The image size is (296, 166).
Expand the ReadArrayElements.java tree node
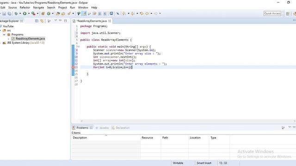pos(8,39)
